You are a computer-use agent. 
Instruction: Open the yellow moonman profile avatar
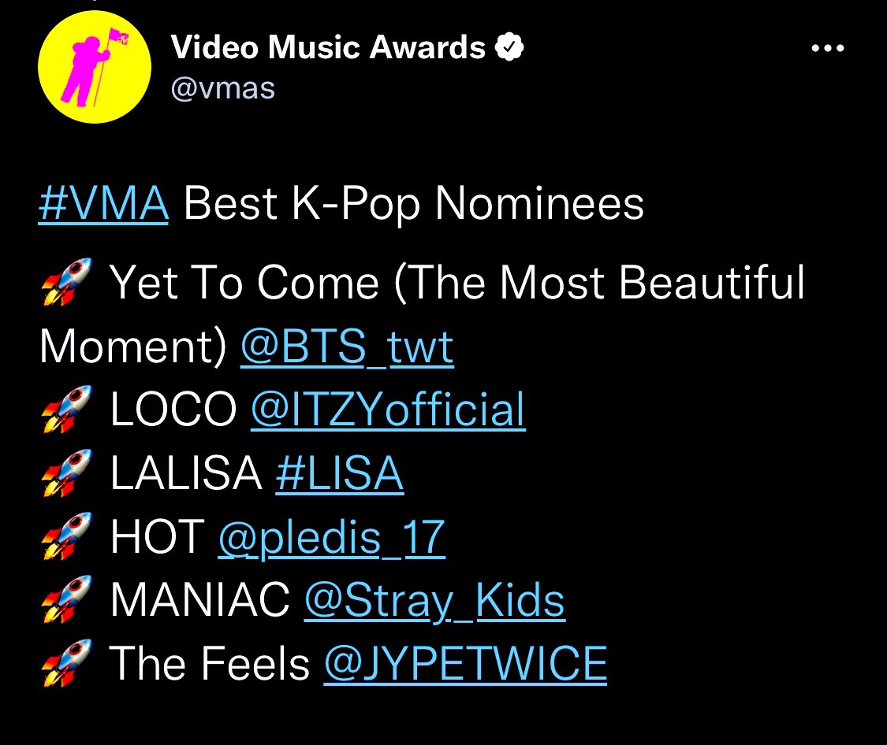coord(95,67)
